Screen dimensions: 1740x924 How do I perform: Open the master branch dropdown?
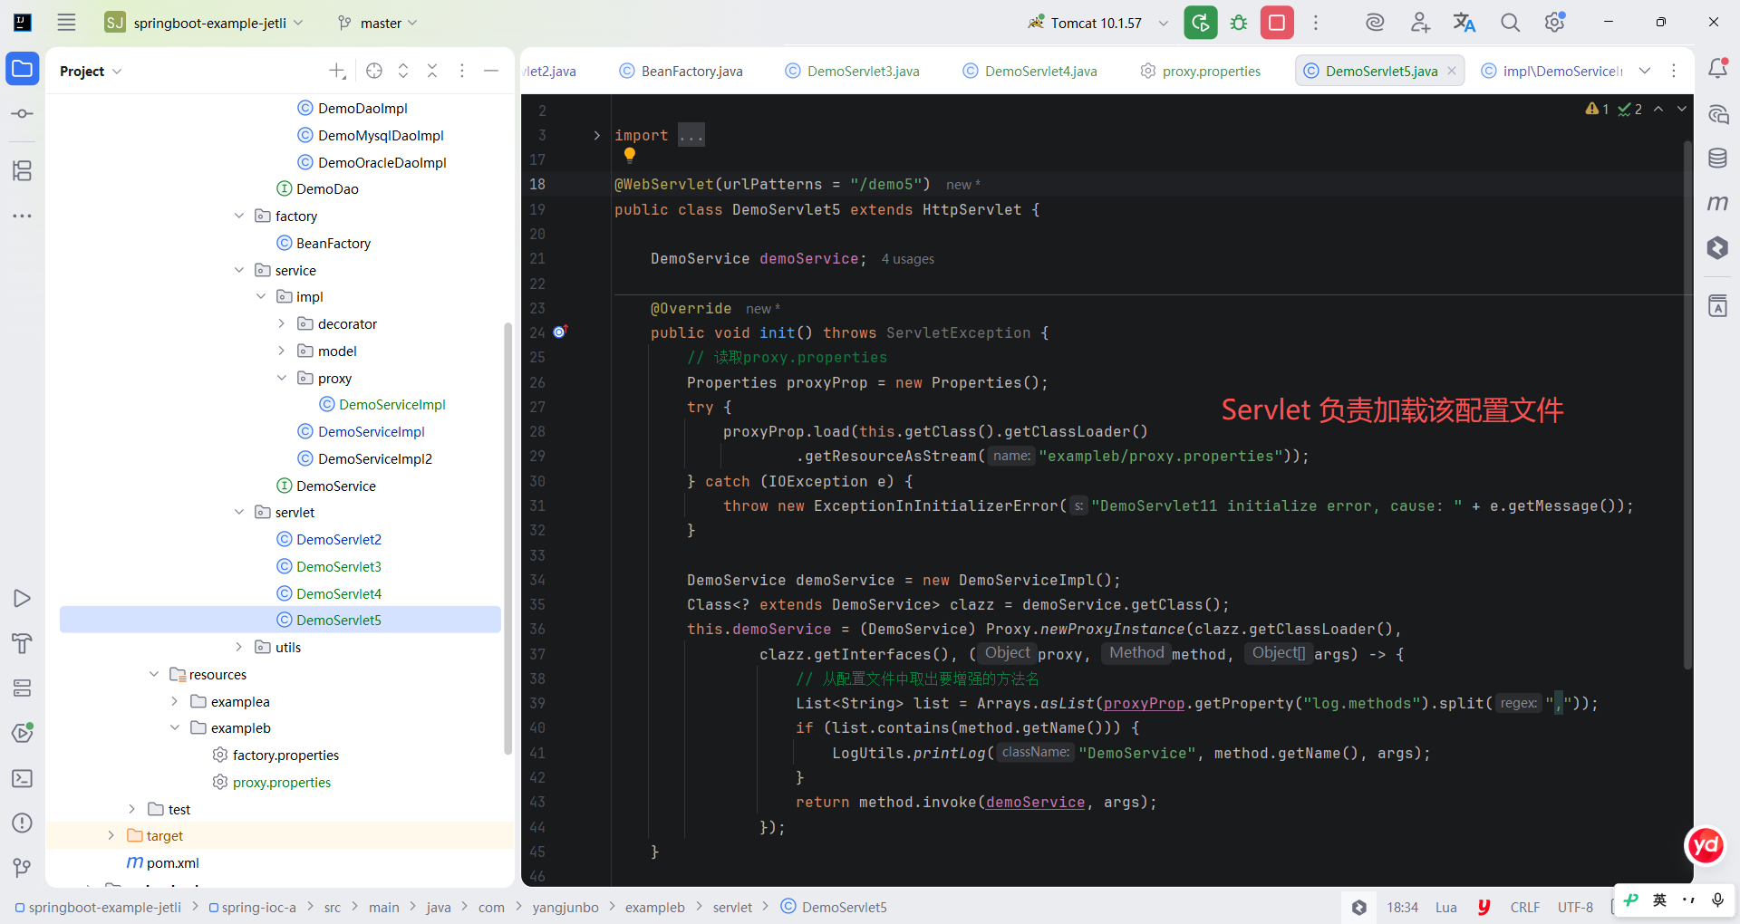(x=377, y=23)
